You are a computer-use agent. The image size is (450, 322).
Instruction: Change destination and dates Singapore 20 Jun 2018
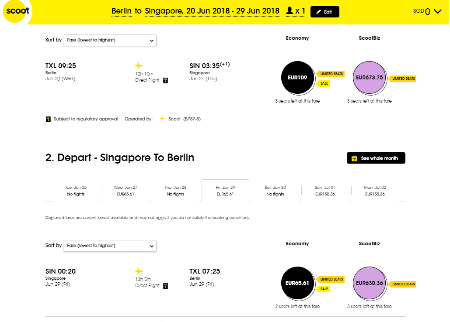click(212, 11)
